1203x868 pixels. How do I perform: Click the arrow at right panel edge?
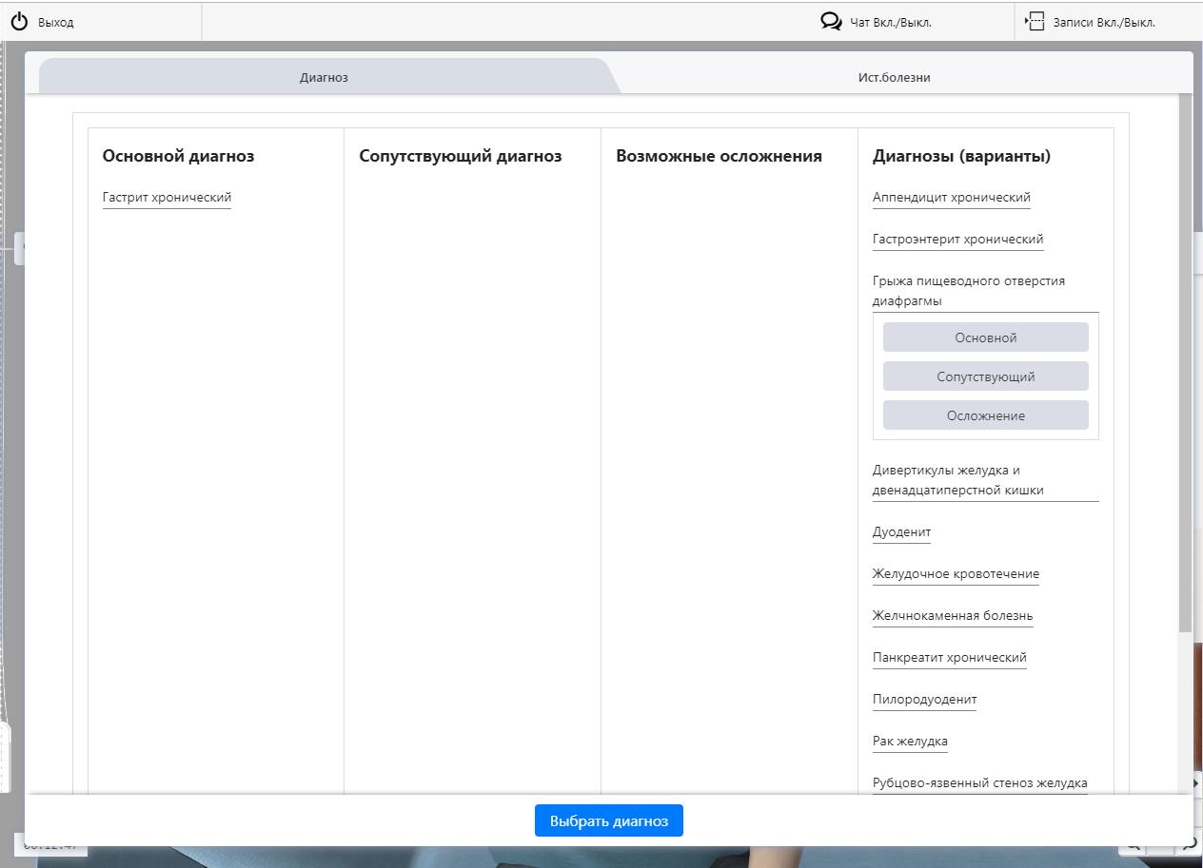(1196, 783)
